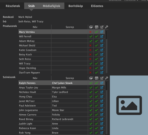Viewport: 148px width, 135px height.
Task: Open the actors table wrench settings
Action: tap(107, 78)
